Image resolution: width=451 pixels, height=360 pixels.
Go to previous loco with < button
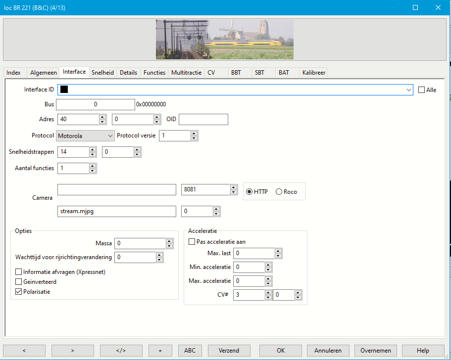(24, 351)
